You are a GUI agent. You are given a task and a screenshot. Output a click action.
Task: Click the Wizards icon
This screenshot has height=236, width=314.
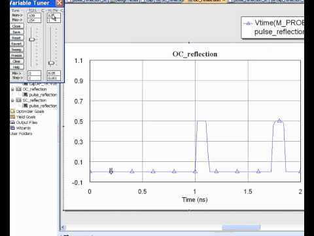pos(12,128)
